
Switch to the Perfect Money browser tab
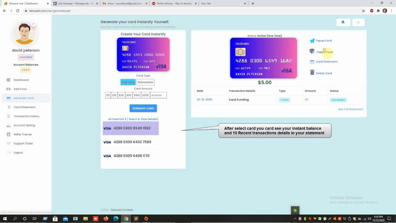pos(174,3)
